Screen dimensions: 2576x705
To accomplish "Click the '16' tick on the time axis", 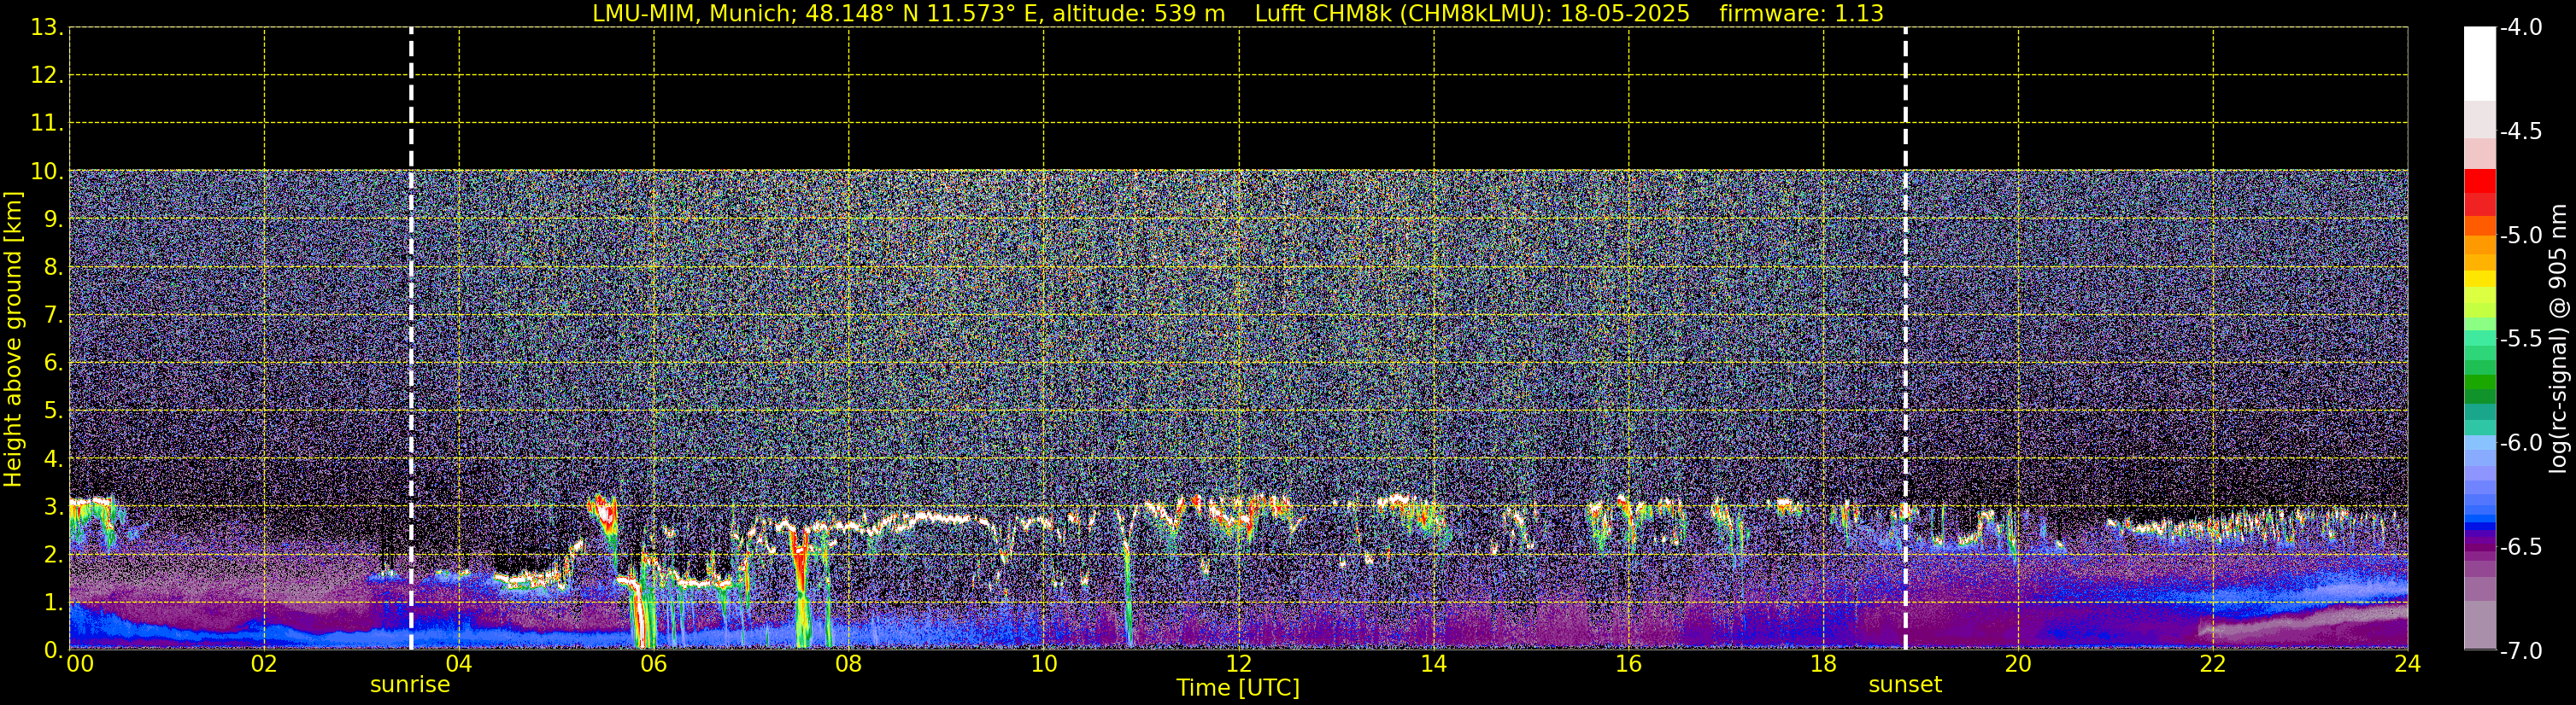I will pyautogui.click(x=1629, y=665).
